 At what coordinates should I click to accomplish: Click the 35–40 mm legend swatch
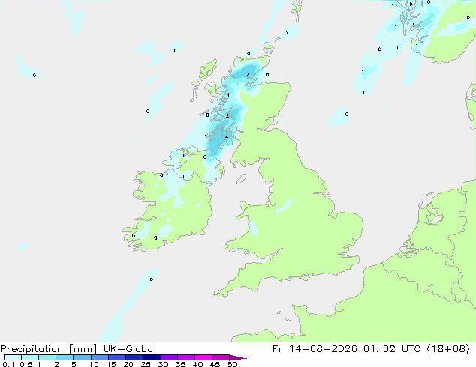(186, 357)
